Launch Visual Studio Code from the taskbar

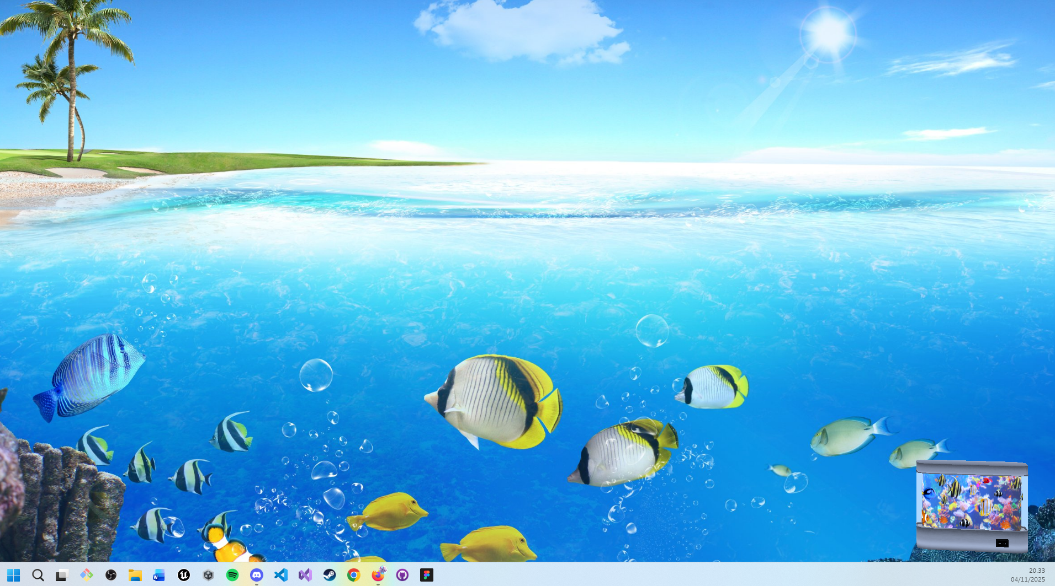(x=281, y=575)
